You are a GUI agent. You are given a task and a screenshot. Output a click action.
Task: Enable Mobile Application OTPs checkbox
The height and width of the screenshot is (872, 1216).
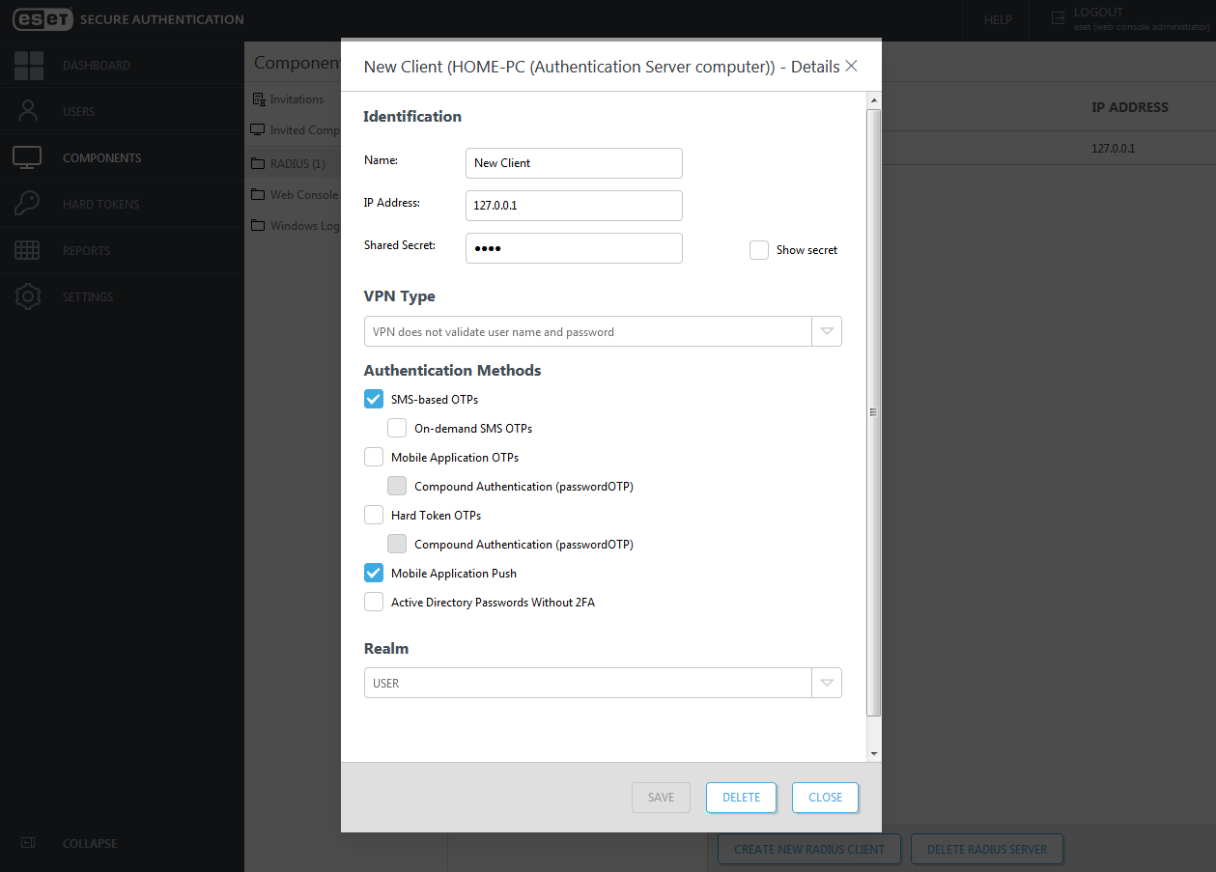(x=374, y=457)
